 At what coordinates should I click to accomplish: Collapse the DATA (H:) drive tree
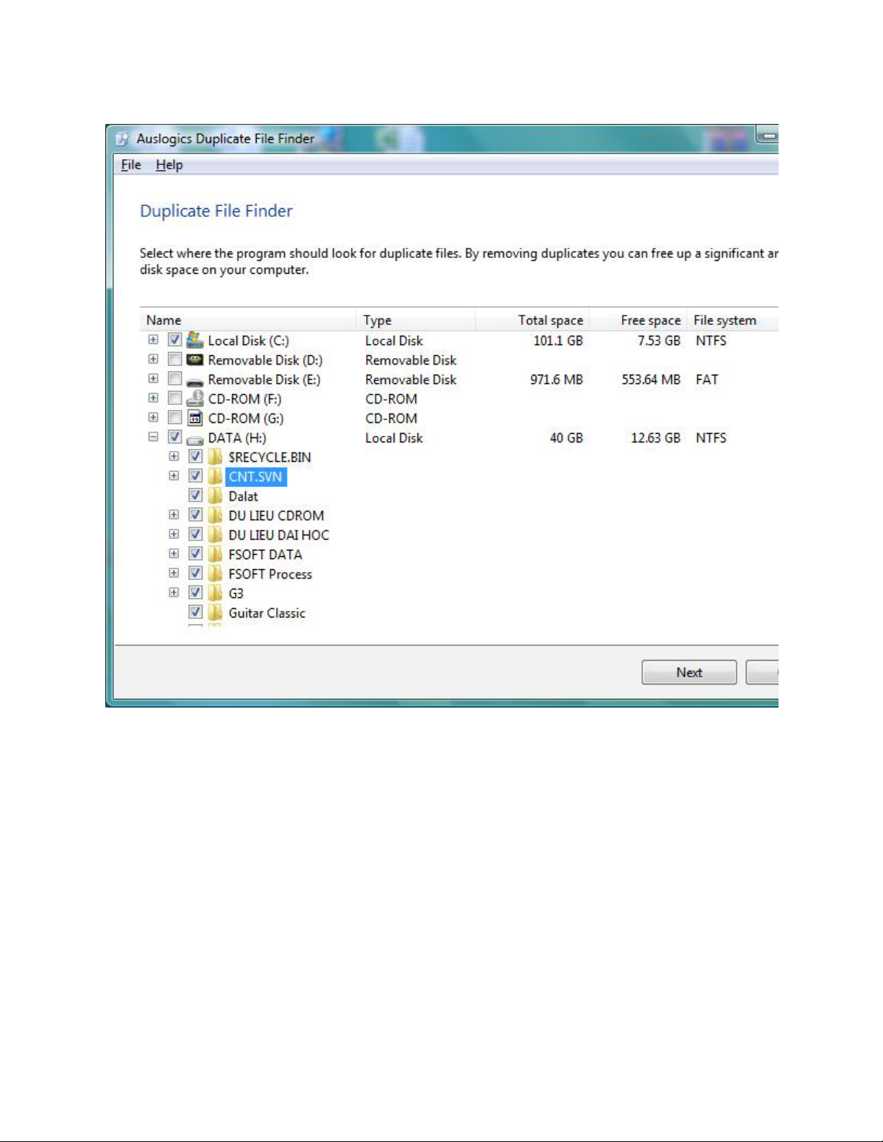[x=153, y=437]
